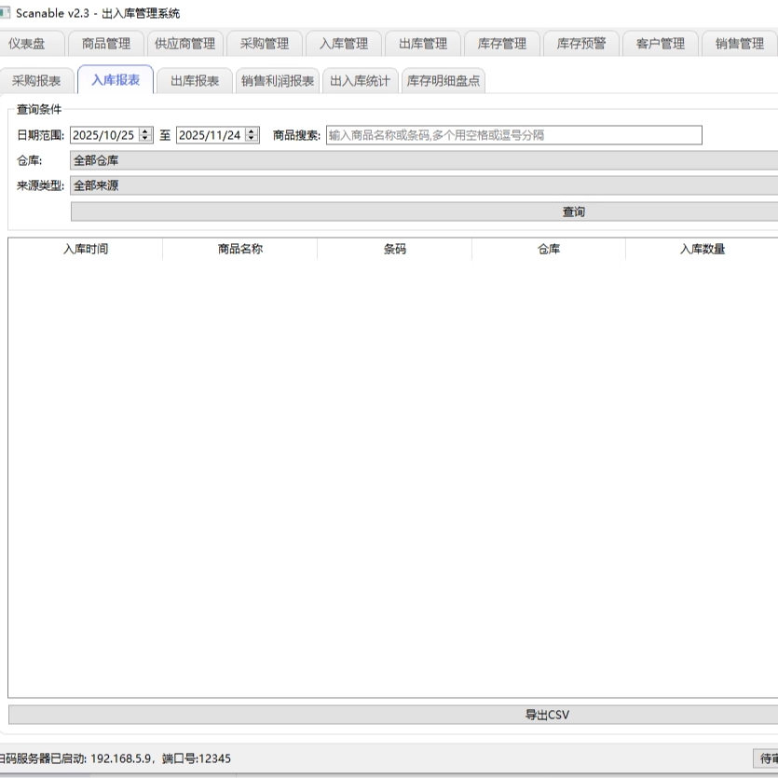Switch to 销售利润报表
The width and height of the screenshot is (778, 778).
coord(276,80)
